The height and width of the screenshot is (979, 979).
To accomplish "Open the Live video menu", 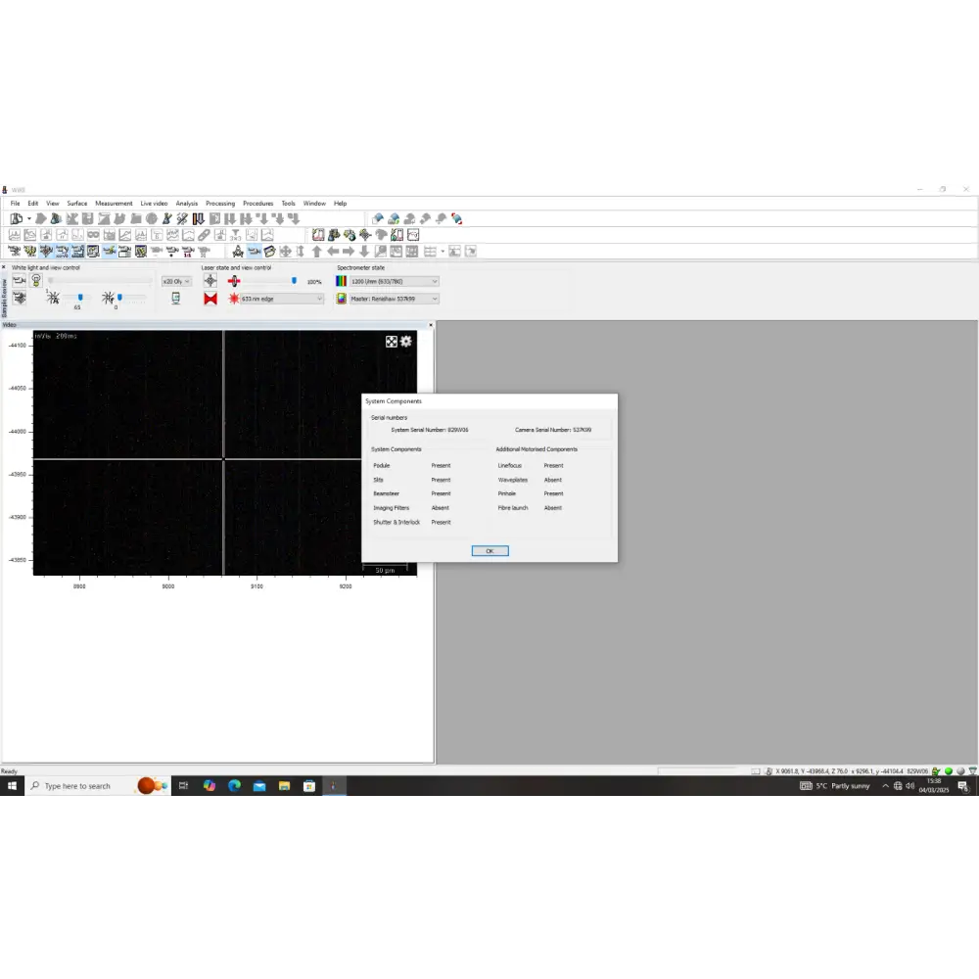I will [x=154, y=203].
